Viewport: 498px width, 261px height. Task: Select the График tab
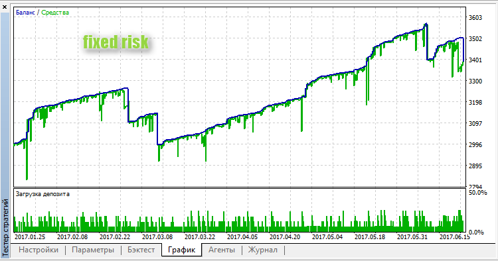point(182,250)
